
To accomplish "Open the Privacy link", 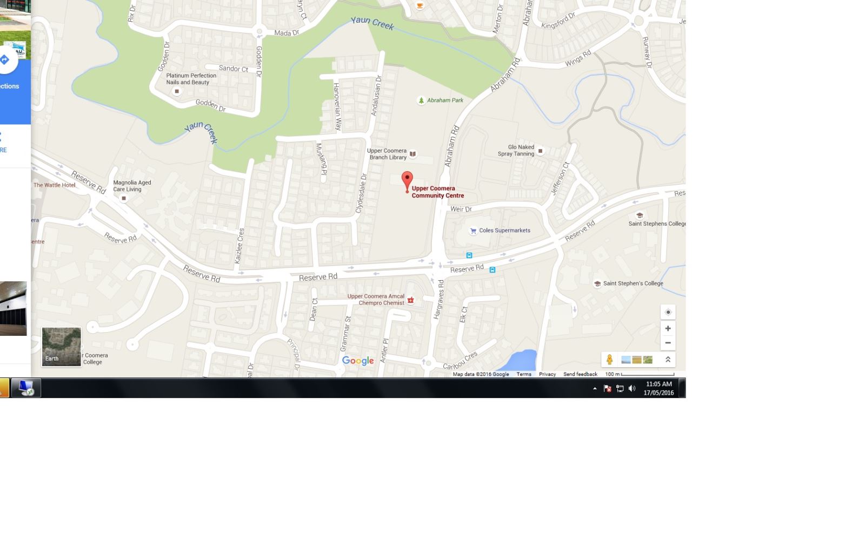I will (547, 374).
